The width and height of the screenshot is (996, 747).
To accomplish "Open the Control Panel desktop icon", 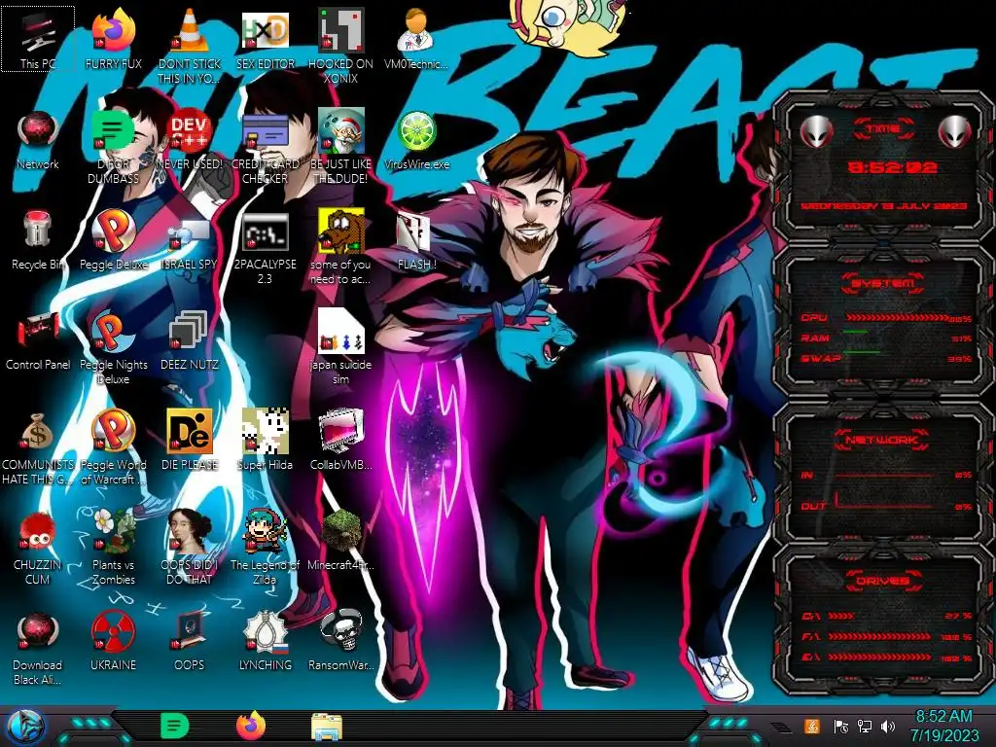I will point(38,340).
